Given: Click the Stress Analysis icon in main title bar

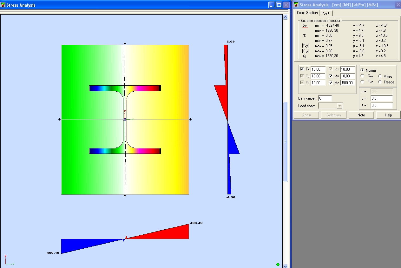Looking at the screenshot, I should (3, 5).
